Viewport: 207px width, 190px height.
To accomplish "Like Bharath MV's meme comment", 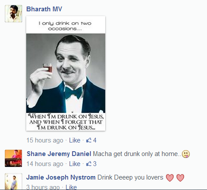I will coord(75,140).
